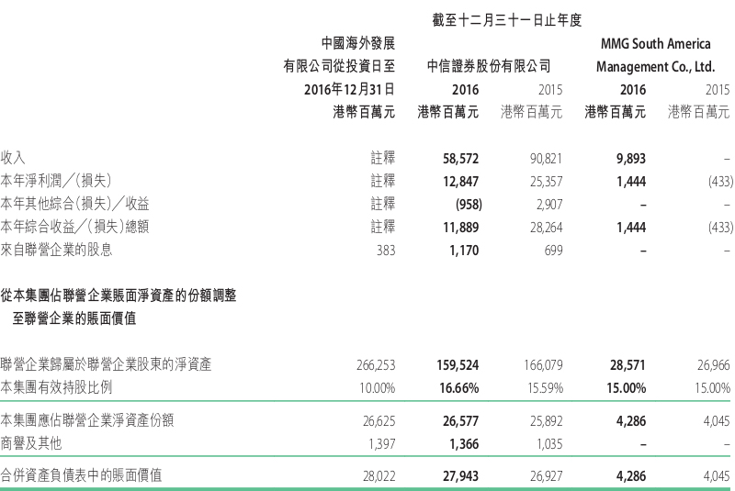
Task: Select shareholding 16.66%
Action: [459, 388]
